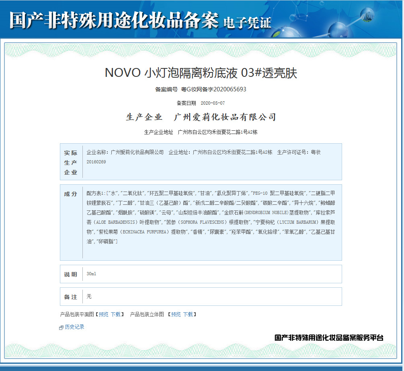
Task: Download the 产品包装立体图 file
Action: click(188, 314)
